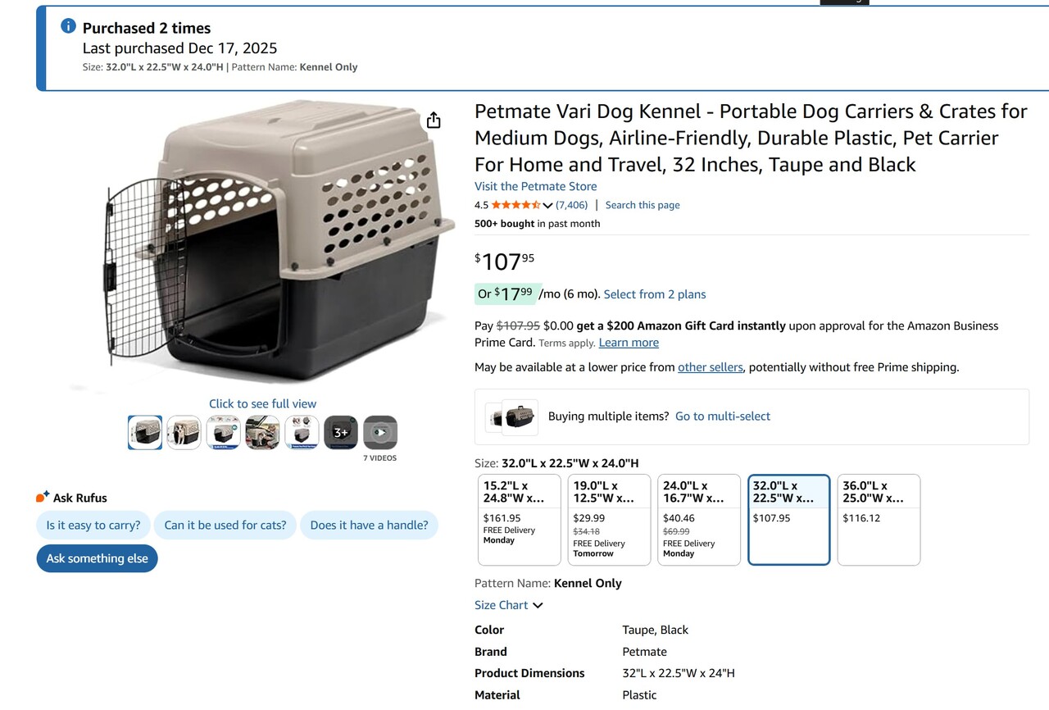Ask Rufus "Is it easy to carry?"
Viewport: 1049px width, 710px height.
[x=93, y=526]
